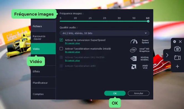This screenshot has height=109, width=184.
Task: Open the Raccourcis clavier tab
Action: tap(43, 37)
